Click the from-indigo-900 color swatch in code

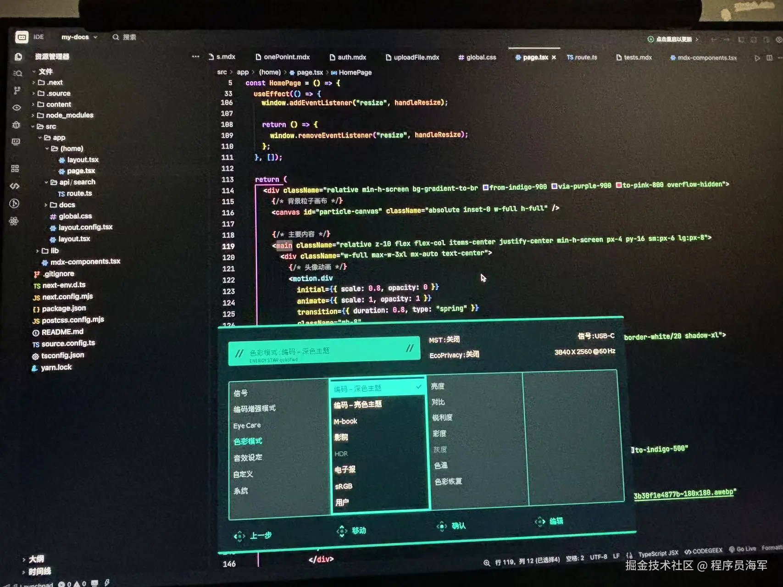pos(485,188)
